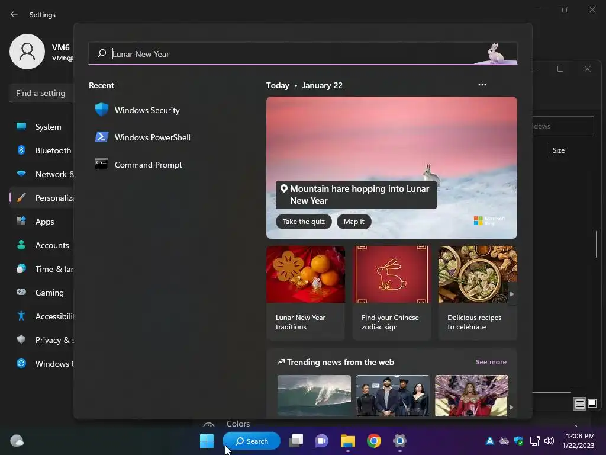Open the Find your Chinese zodiac sign card
The image size is (606, 455).
click(x=392, y=293)
